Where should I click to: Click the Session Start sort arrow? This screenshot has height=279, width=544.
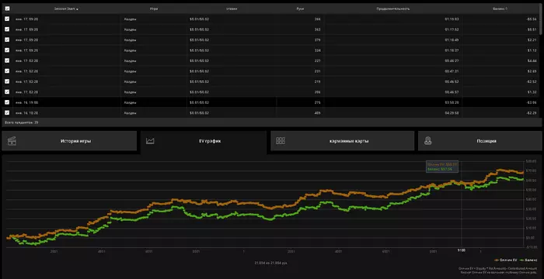[x=77, y=9]
